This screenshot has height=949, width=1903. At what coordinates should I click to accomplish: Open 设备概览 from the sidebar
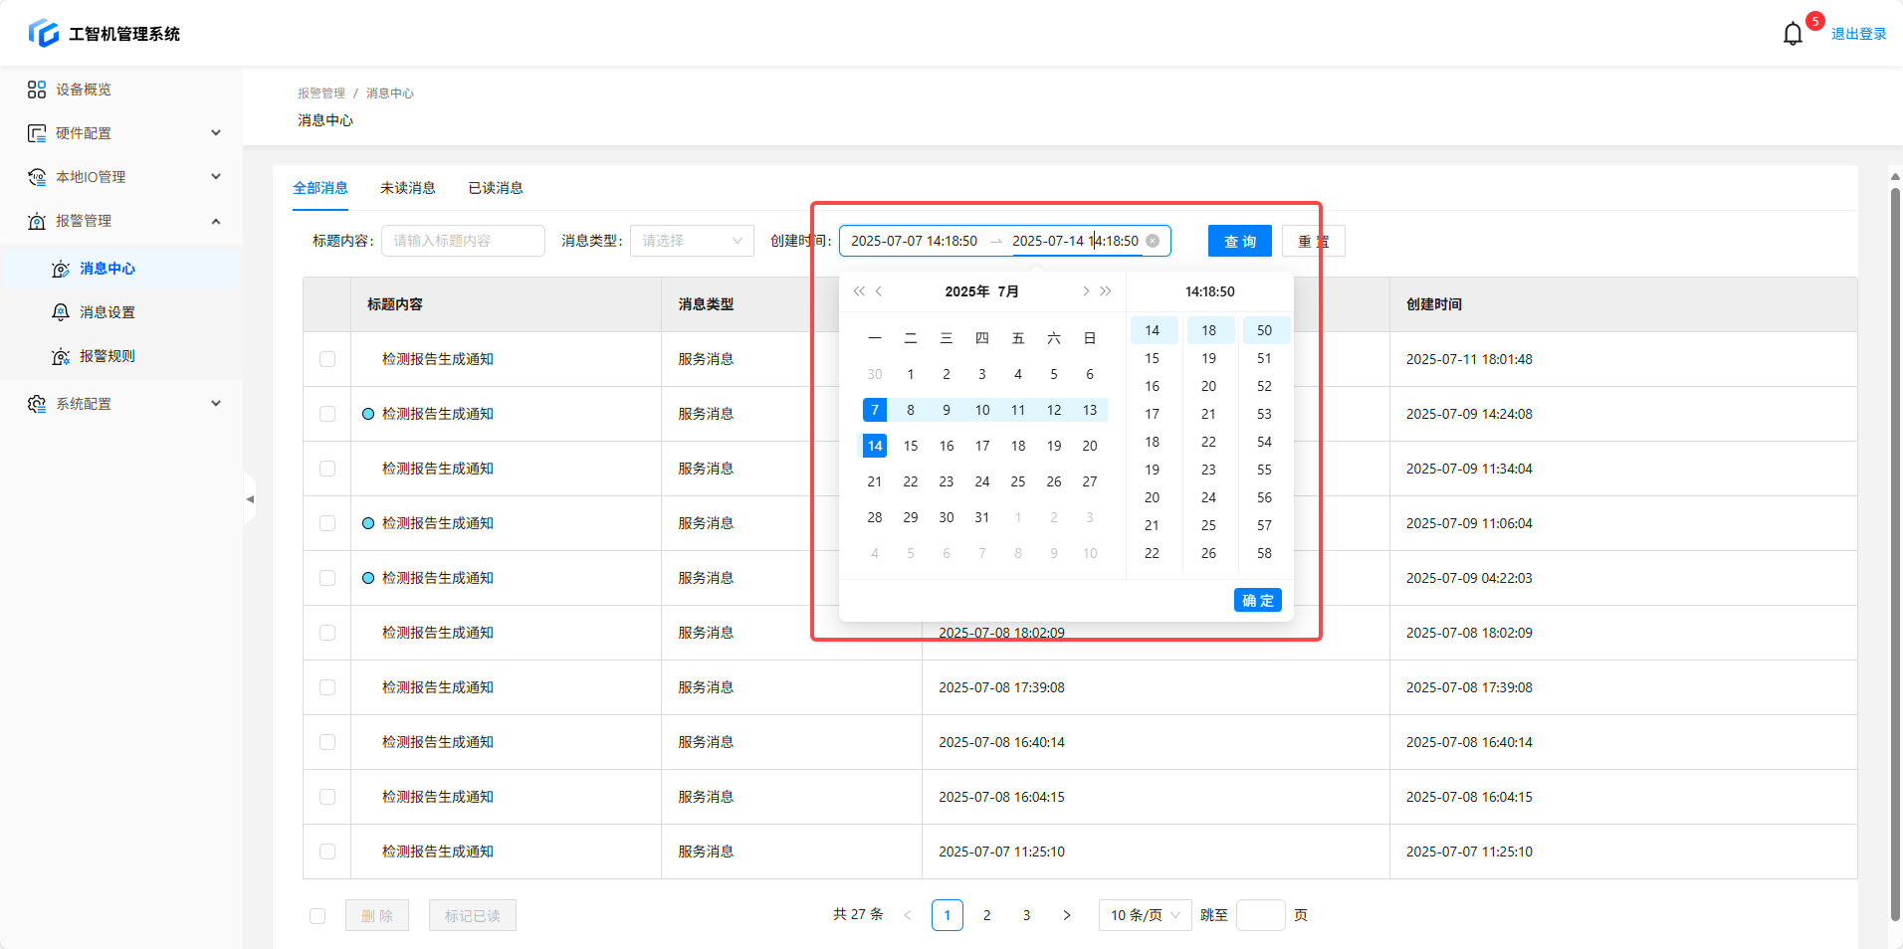tap(84, 90)
